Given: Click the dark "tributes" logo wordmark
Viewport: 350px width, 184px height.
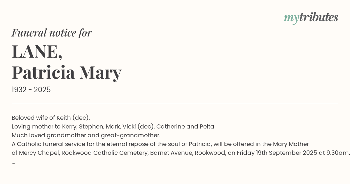Looking at the screenshot, I should pyautogui.click(x=318, y=17).
